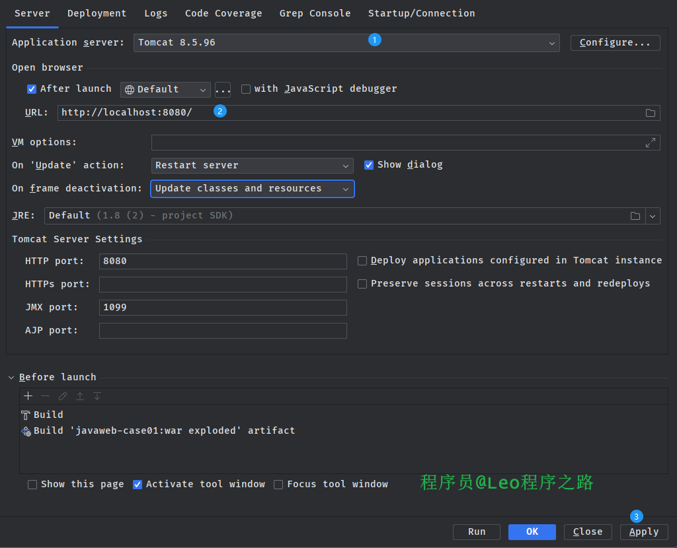Click folder browse icon in JRE field
The width and height of the screenshot is (677, 548).
(x=635, y=216)
